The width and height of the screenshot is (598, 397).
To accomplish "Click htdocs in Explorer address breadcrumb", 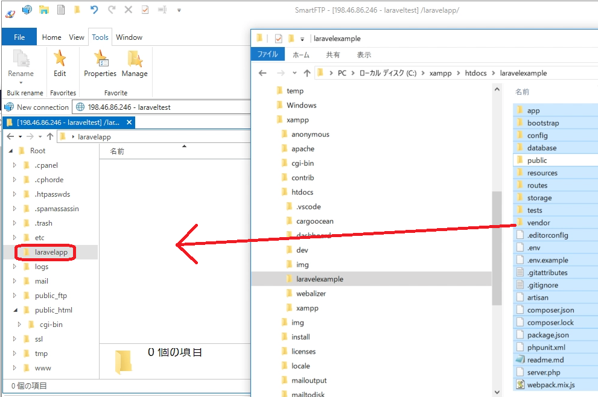I will (x=476, y=73).
